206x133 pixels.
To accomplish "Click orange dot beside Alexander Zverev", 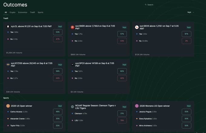I will [8, 118].
